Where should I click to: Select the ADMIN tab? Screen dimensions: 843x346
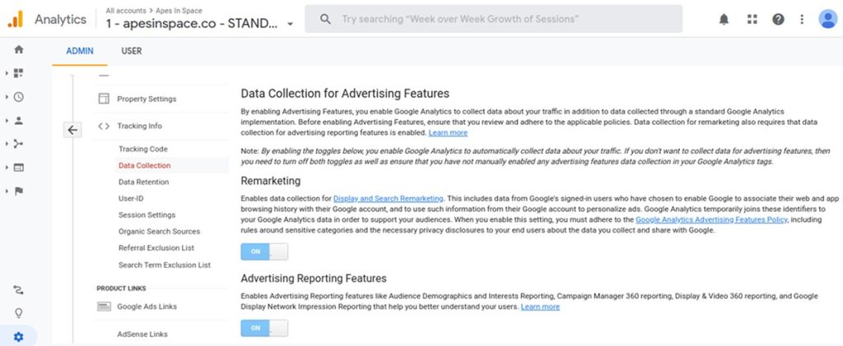(80, 51)
